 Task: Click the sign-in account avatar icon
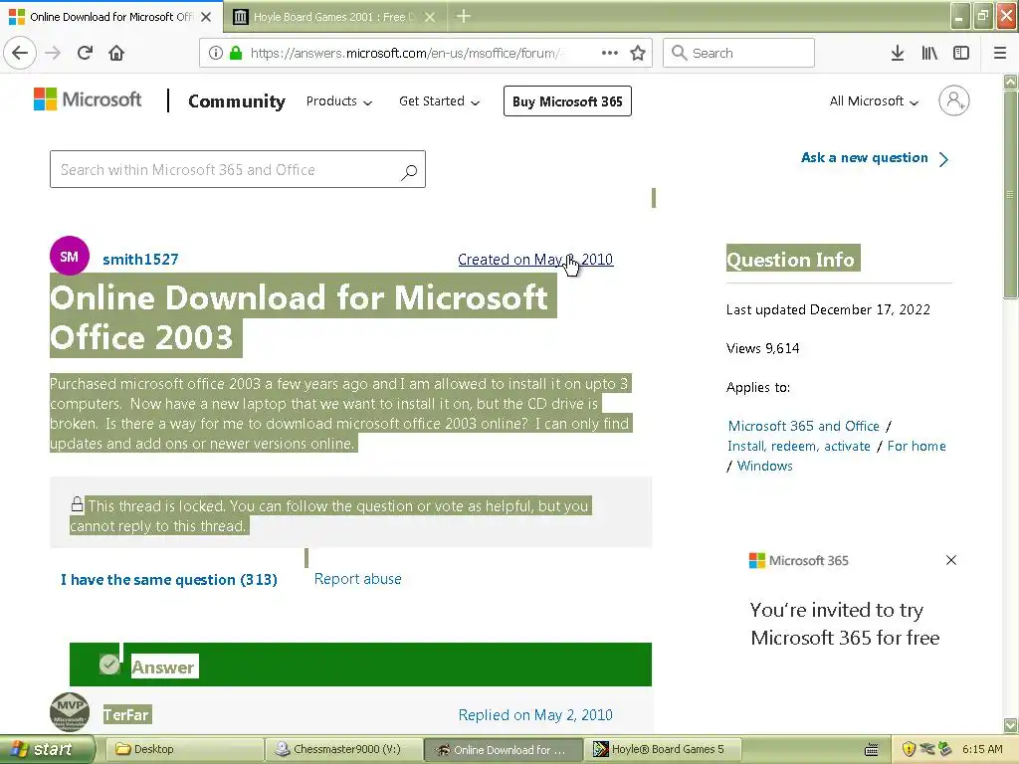[953, 100]
